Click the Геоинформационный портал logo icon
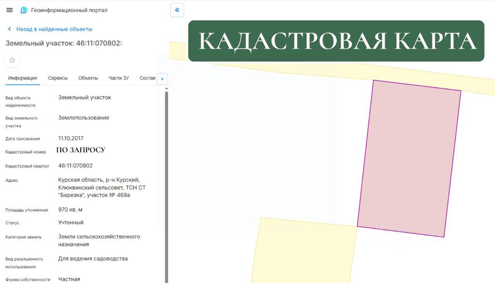Image resolution: width=495 pixels, height=283 pixels. click(24, 10)
